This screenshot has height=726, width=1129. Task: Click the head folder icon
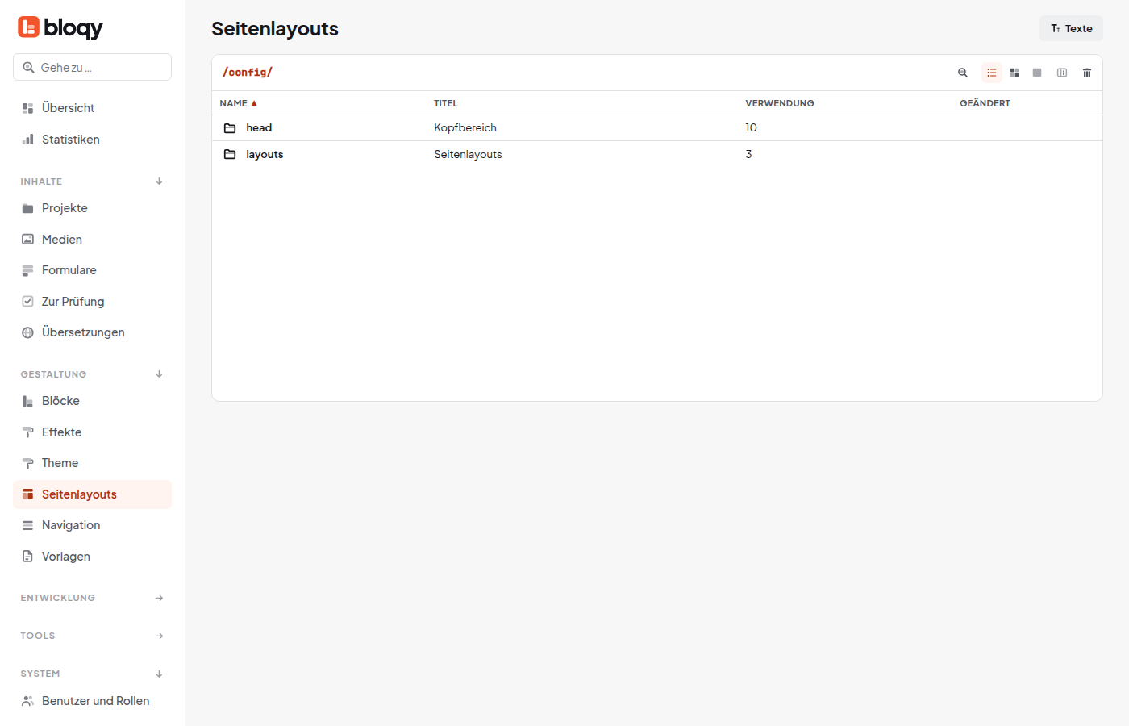230,128
